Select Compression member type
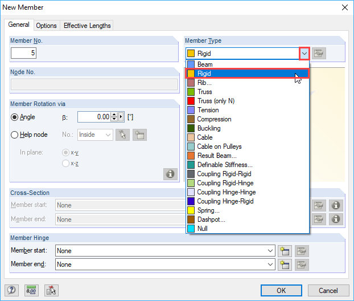The width and height of the screenshot is (354, 301). [248, 119]
